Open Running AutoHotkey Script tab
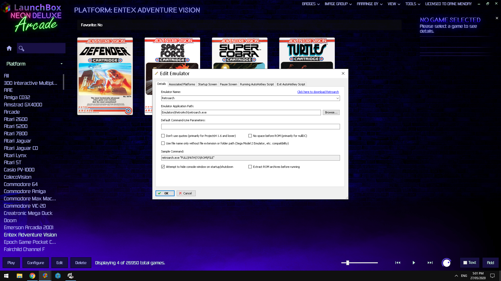 [x=257, y=84]
